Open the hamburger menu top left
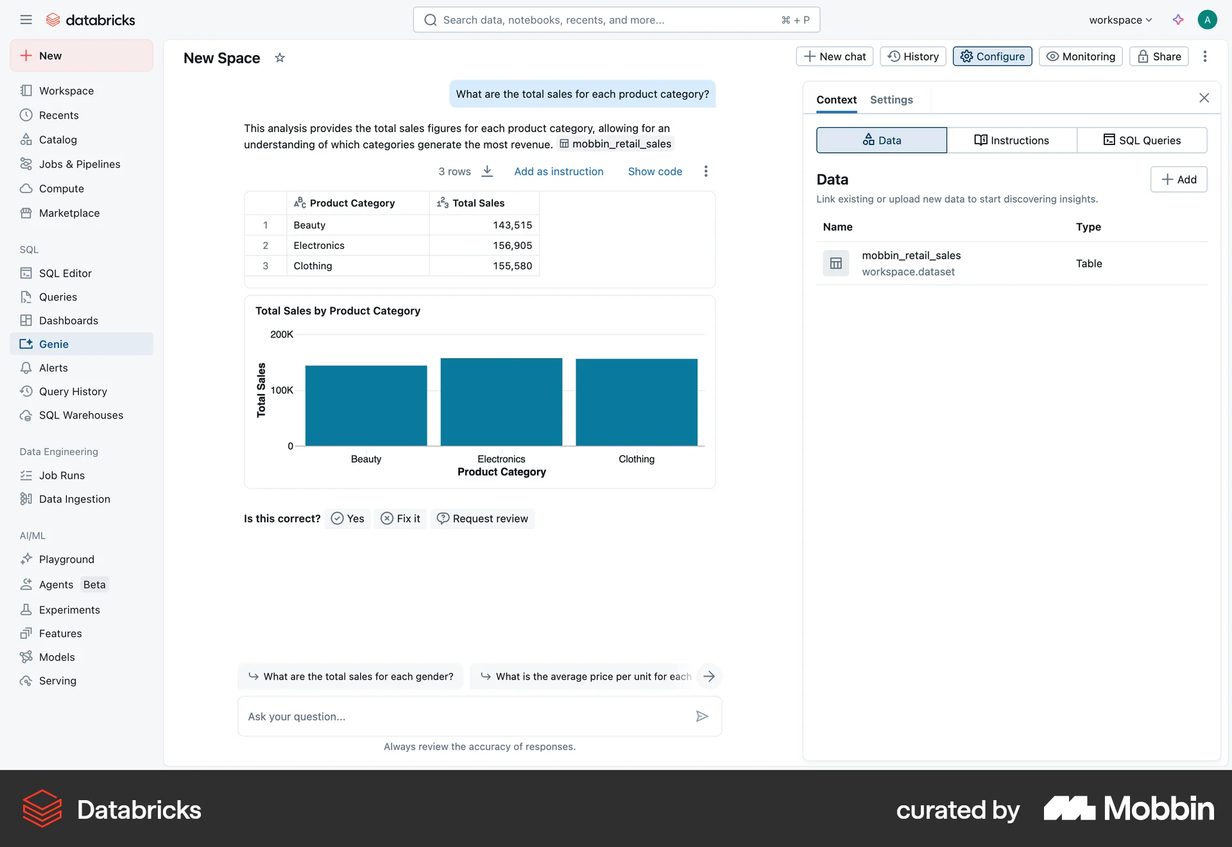The height and width of the screenshot is (847, 1232). (x=26, y=20)
